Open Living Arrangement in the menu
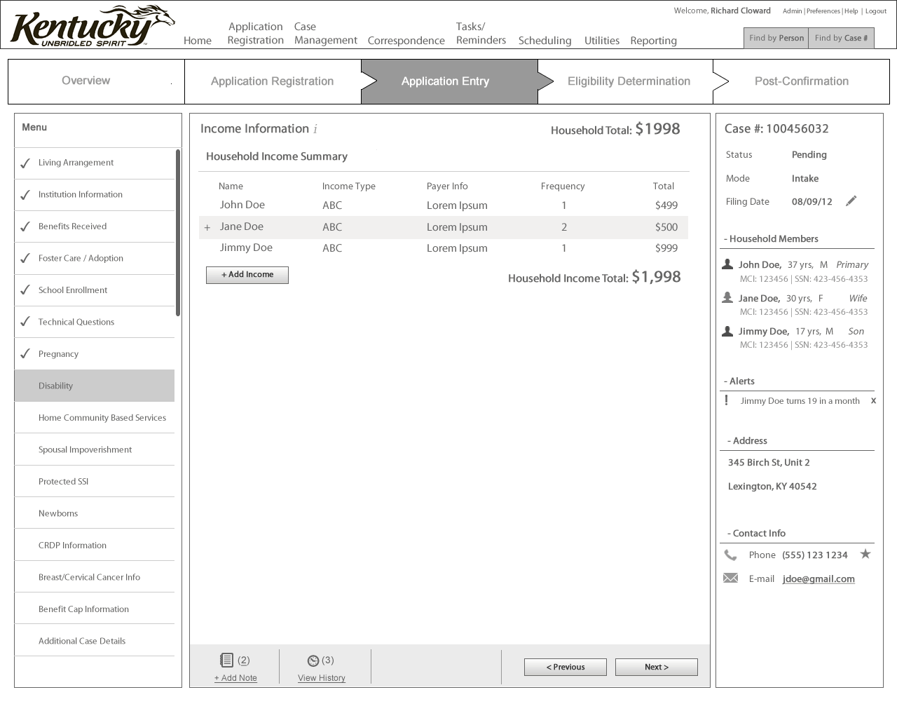This screenshot has height=718, width=897. point(95,163)
